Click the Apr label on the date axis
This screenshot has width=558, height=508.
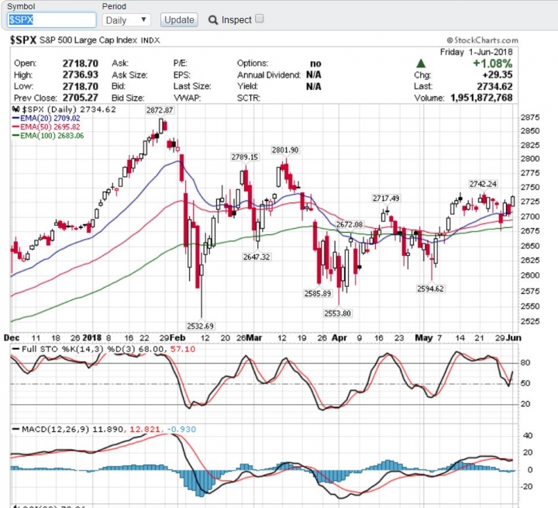339,337
